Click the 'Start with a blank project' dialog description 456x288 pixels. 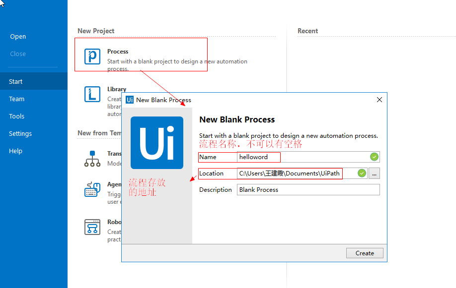coord(289,136)
